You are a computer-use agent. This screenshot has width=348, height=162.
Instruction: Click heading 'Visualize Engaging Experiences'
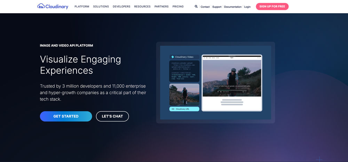tap(80, 65)
